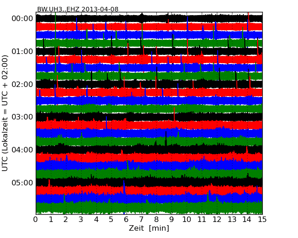Click x-axis tick label 7
This screenshot has width=298, height=238.
pyautogui.click(x=141, y=219)
